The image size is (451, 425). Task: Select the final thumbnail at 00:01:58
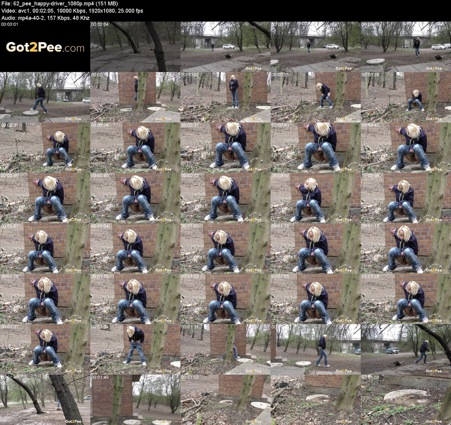[x=405, y=401]
